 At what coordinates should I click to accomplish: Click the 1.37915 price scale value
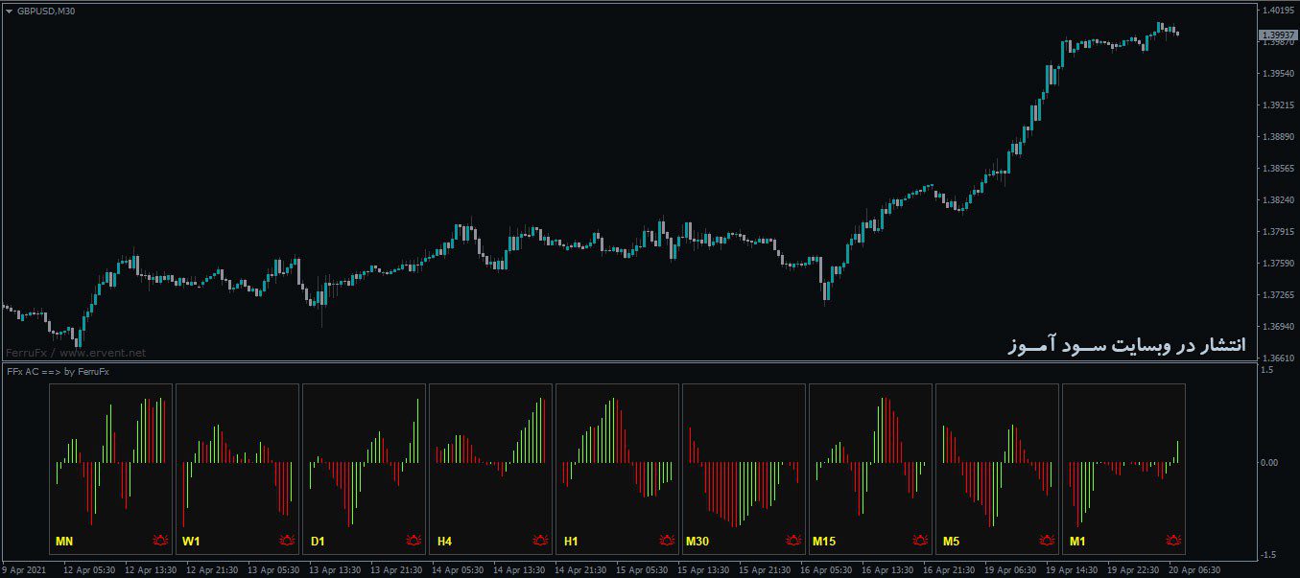(1279, 232)
